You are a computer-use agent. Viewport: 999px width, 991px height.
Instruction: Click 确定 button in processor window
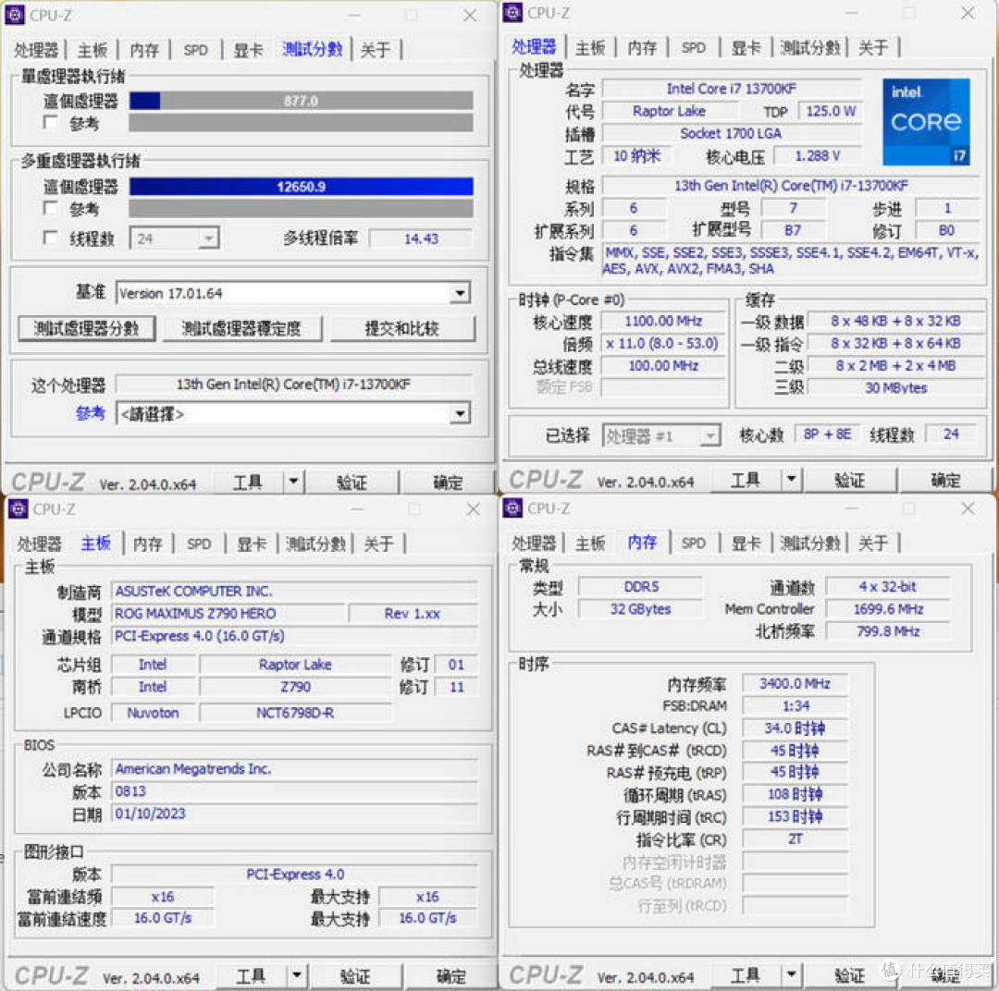click(x=945, y=480)
